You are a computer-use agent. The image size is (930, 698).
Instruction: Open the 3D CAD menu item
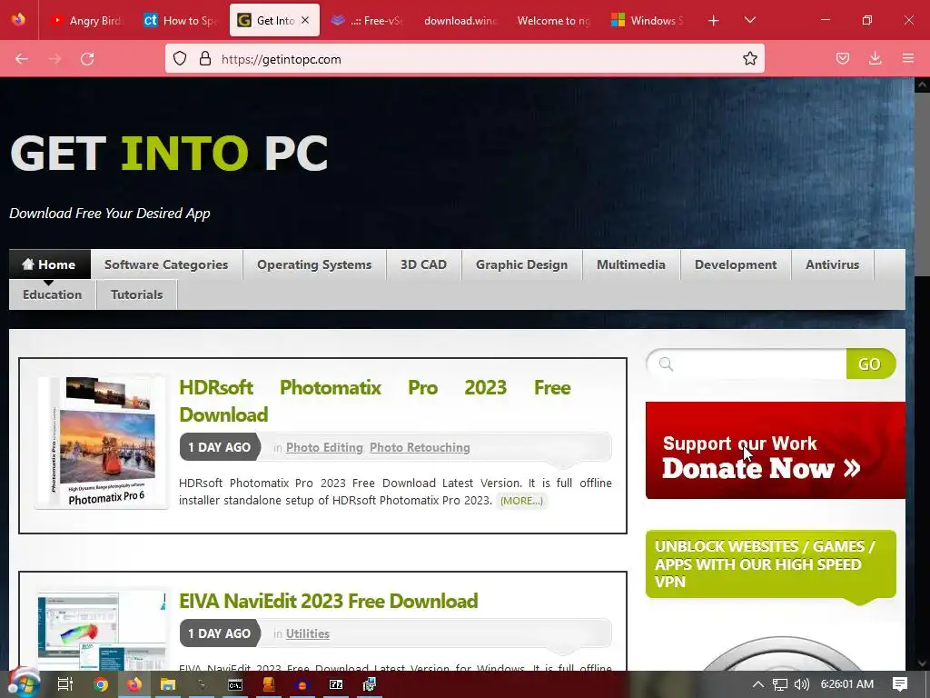[x=423, y=264]
